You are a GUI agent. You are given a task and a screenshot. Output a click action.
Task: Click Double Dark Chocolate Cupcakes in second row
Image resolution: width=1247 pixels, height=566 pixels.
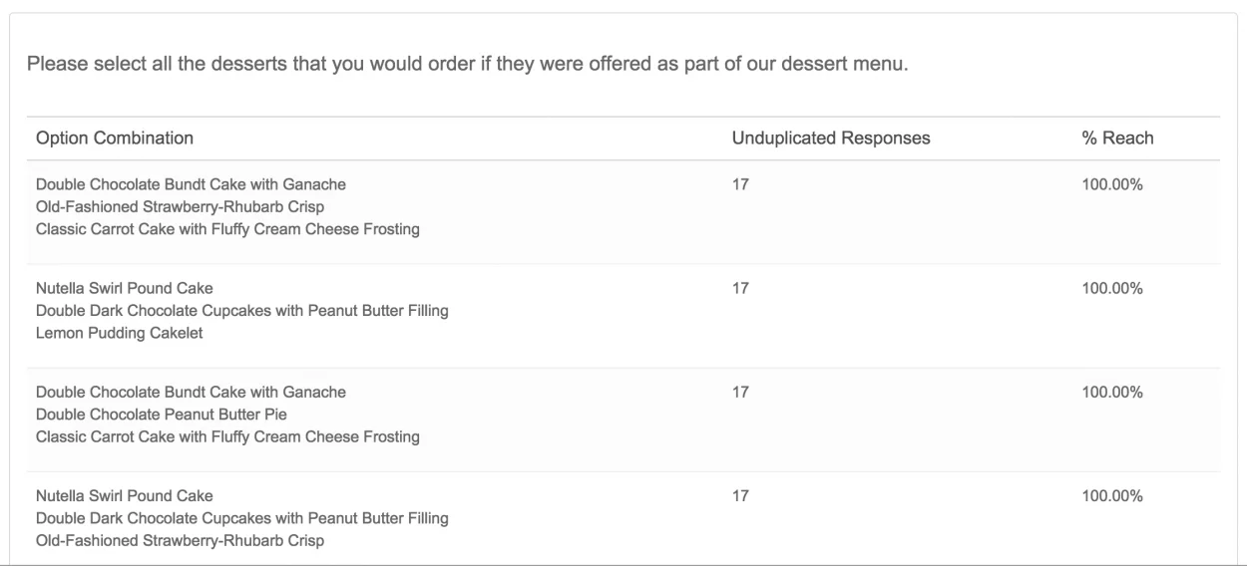[241, 311]
